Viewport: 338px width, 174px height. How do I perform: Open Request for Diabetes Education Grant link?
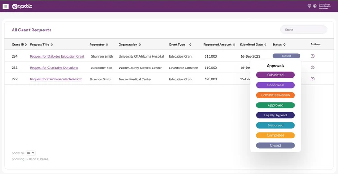click(57, 56)
